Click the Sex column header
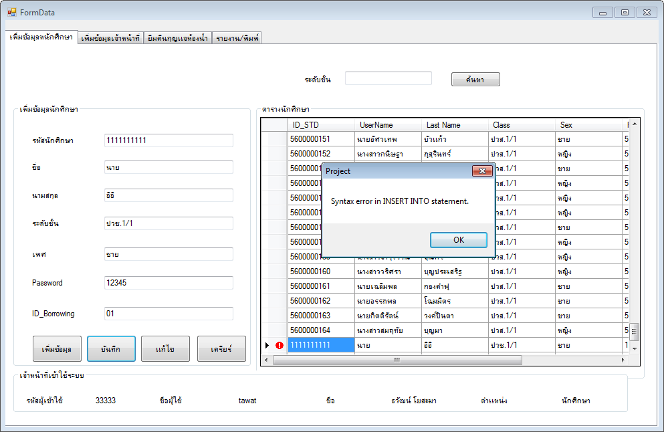Screen dimensions: 664x432 tap(588, 125)
